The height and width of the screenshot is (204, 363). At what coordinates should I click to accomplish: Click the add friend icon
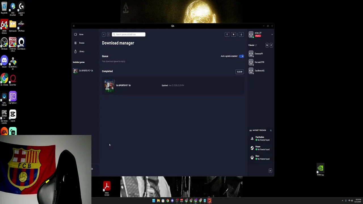(x=271, y=45)
